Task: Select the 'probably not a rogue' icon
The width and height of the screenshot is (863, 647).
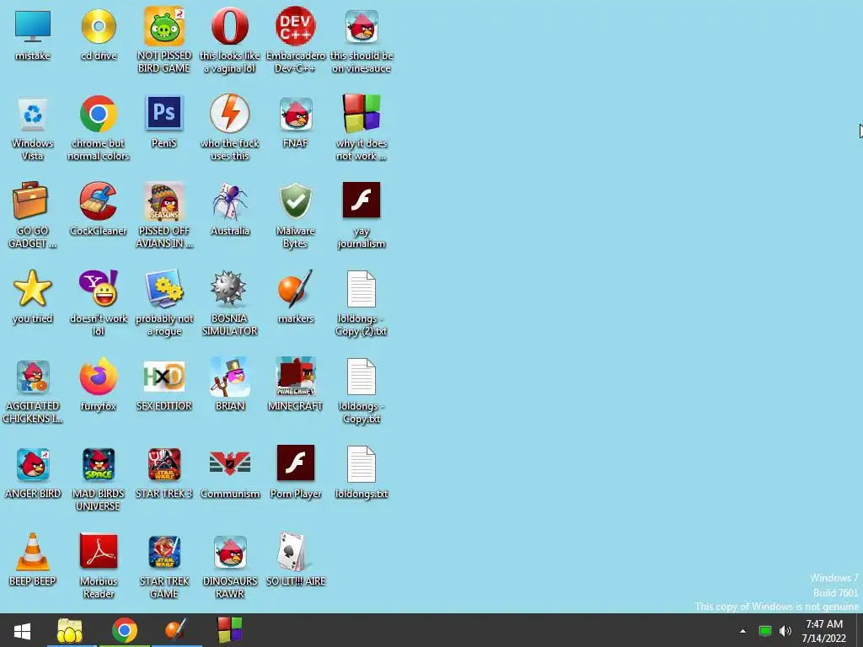Action: click(x=164, y=289)
